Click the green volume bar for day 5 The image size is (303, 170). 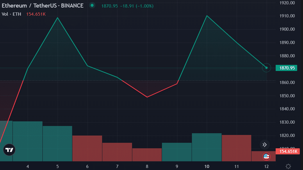coord(57,144)
